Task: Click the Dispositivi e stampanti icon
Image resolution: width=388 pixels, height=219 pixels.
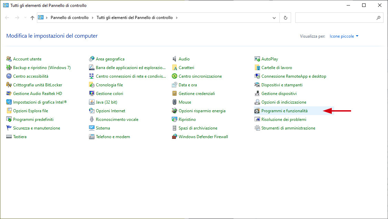Action: click(x=257, y=85)
